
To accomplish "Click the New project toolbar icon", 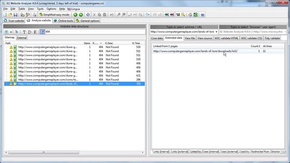I will coord(5,15).
